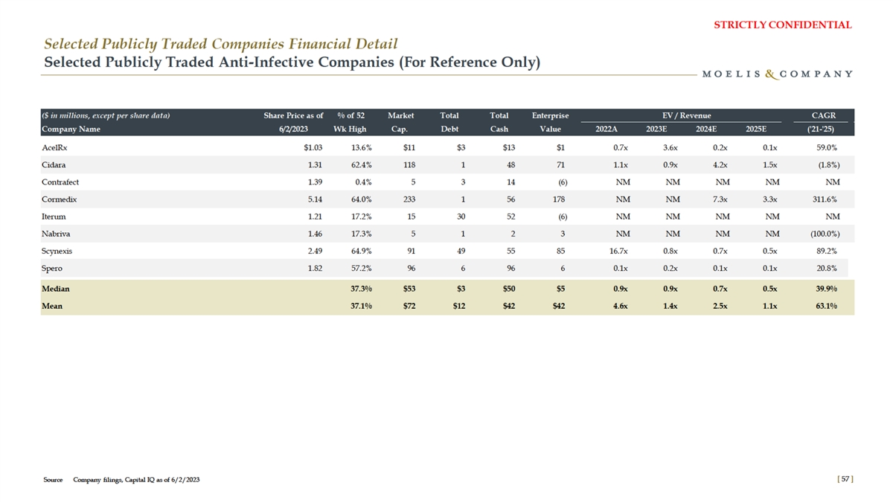Viewport: 893px width, 503px height.
Task: Click the Median row label
Action: (x=57, y=288)
